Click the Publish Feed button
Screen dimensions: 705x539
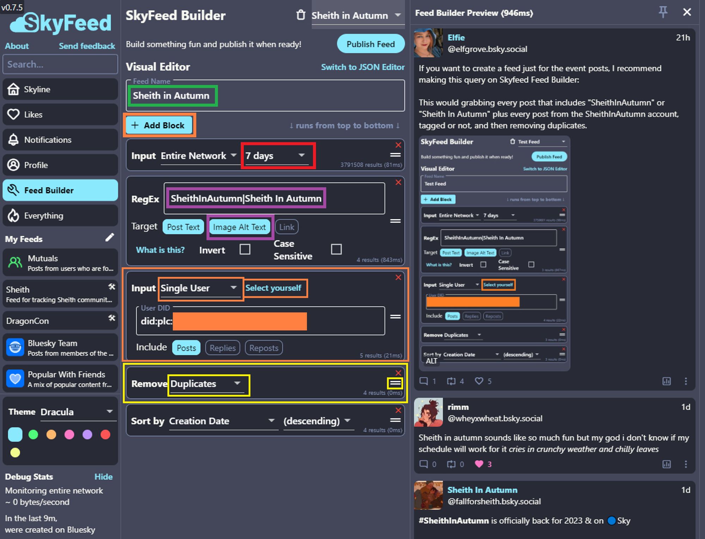coord(370,44)
